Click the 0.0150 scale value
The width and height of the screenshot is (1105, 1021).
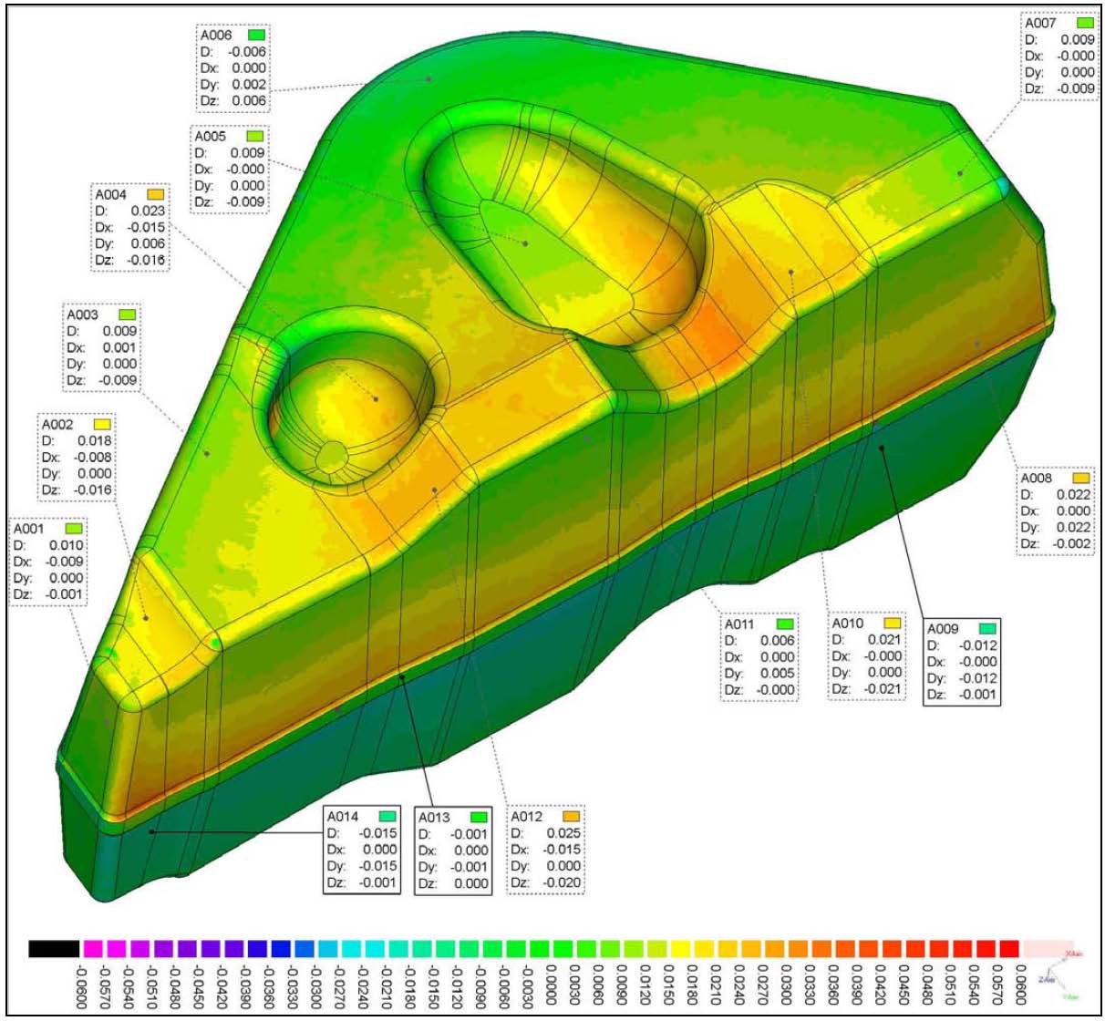click(x=670, y=984)
